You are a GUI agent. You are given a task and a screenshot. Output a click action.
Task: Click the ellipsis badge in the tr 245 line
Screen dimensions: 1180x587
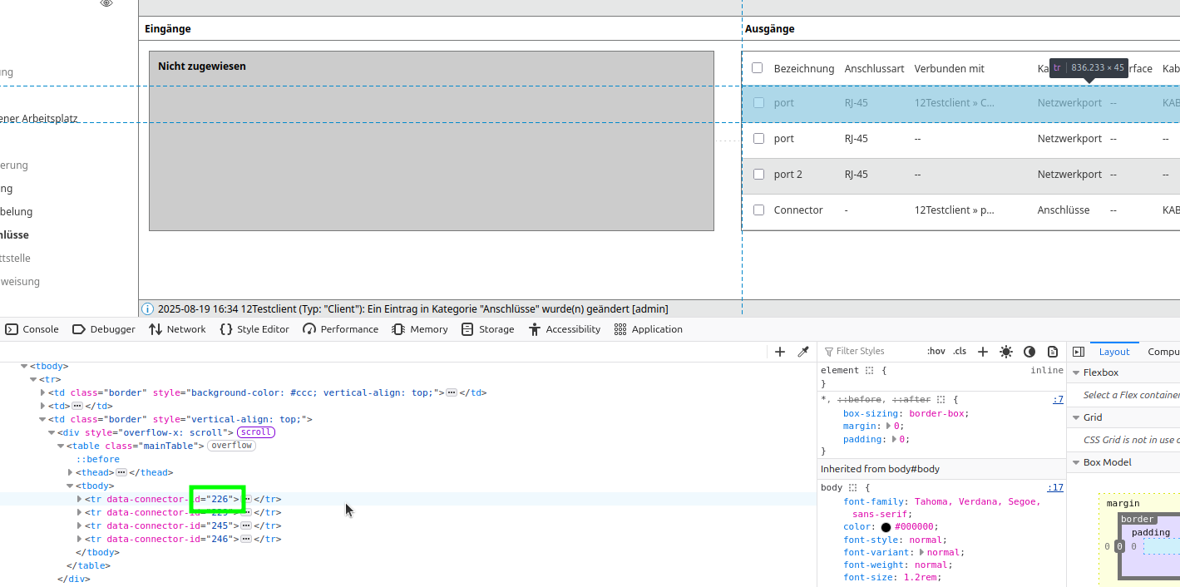pos(246,525)
